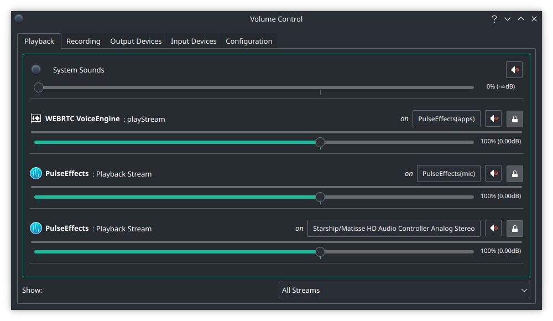Expand the Show filter chevron
This screenshot has height=321, width=553.
click(x=524, y=290)
